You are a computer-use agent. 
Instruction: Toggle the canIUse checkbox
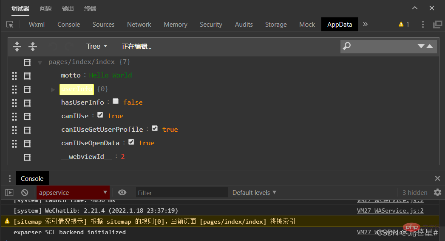coord(100,115)
